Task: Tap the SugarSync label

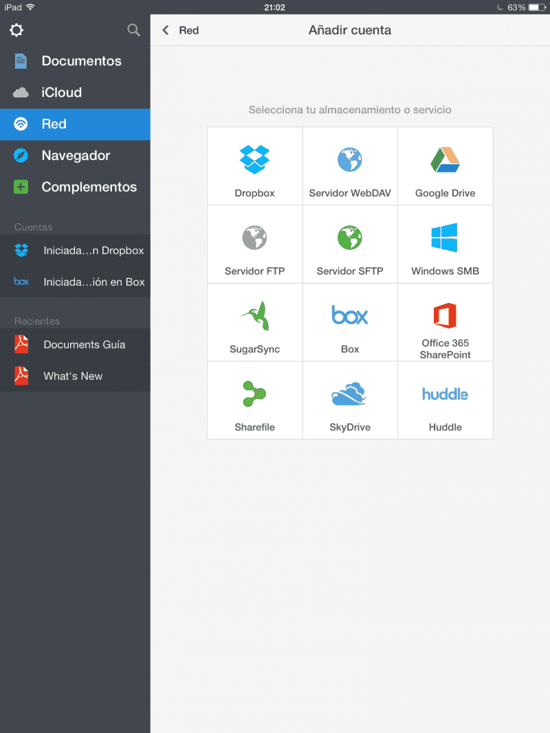Action: tap(254, 349)
